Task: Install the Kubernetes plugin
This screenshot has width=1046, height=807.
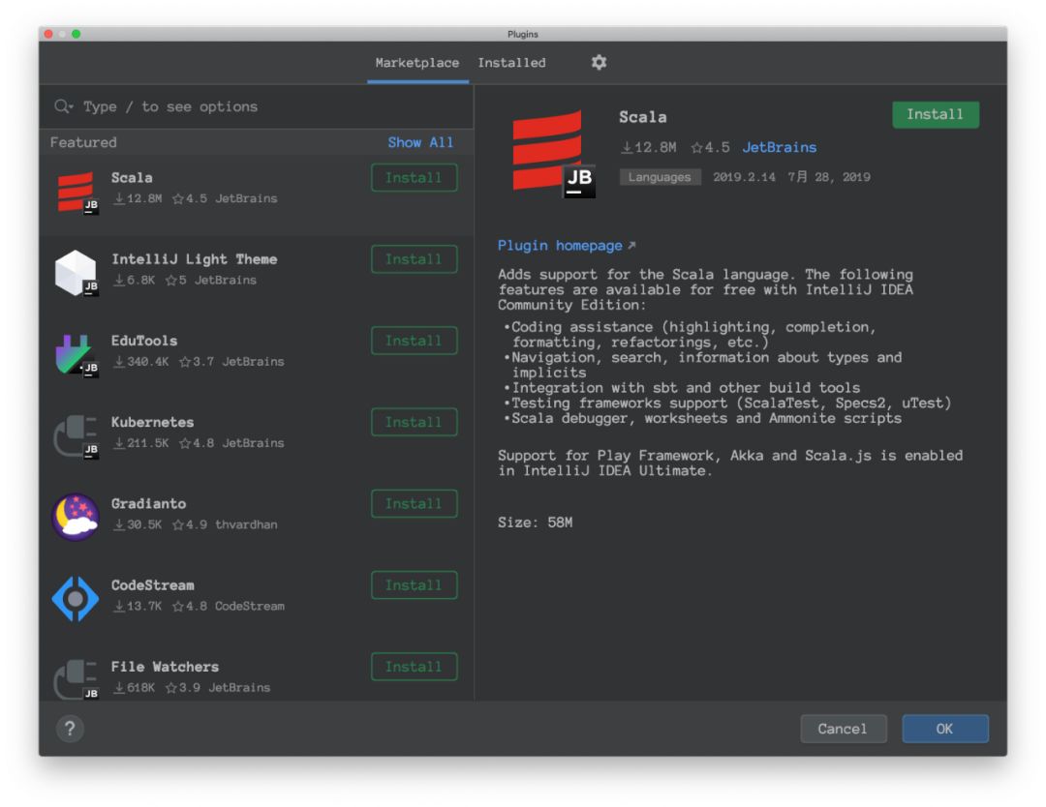Action: pyautogui.click(x=415, y=422)
